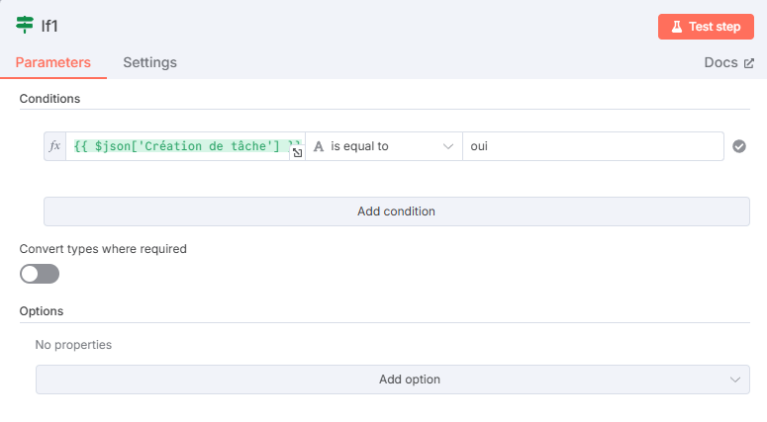The image size is (767, 422).
Task: Switch to the Settings tab
Action: click(149, 62)
